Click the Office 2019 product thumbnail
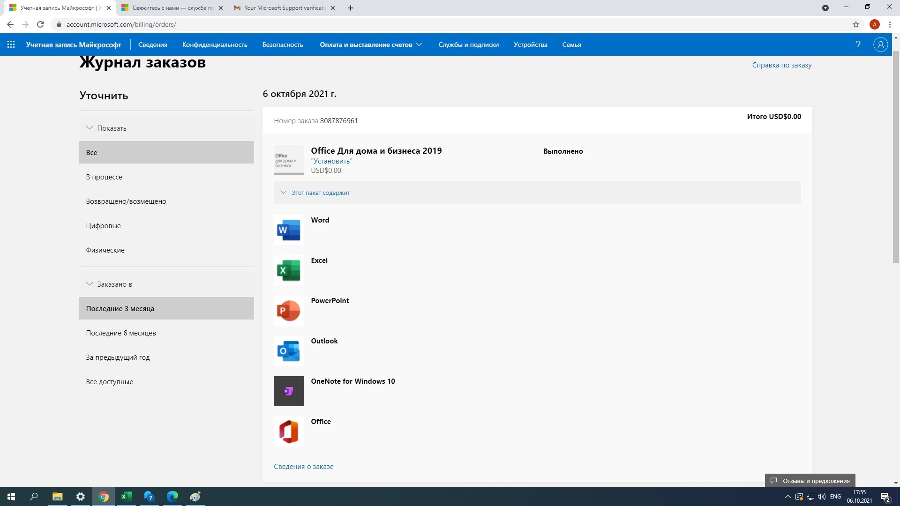 288,160
